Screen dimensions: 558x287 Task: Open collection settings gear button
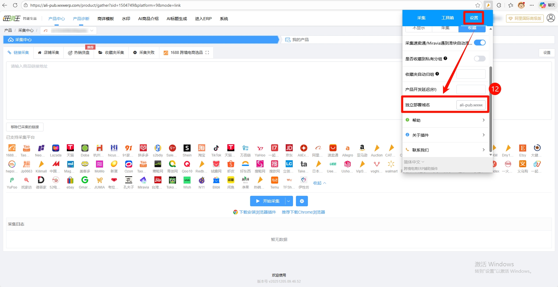click(x=302, y=201)
